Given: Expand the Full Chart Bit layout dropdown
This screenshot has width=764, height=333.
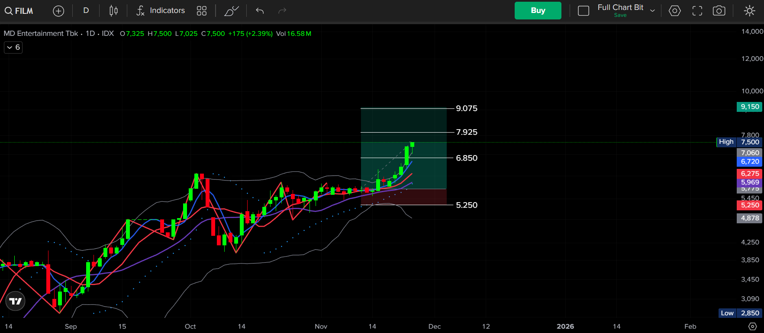Looking at the screenshot, I should coord(652,11).
